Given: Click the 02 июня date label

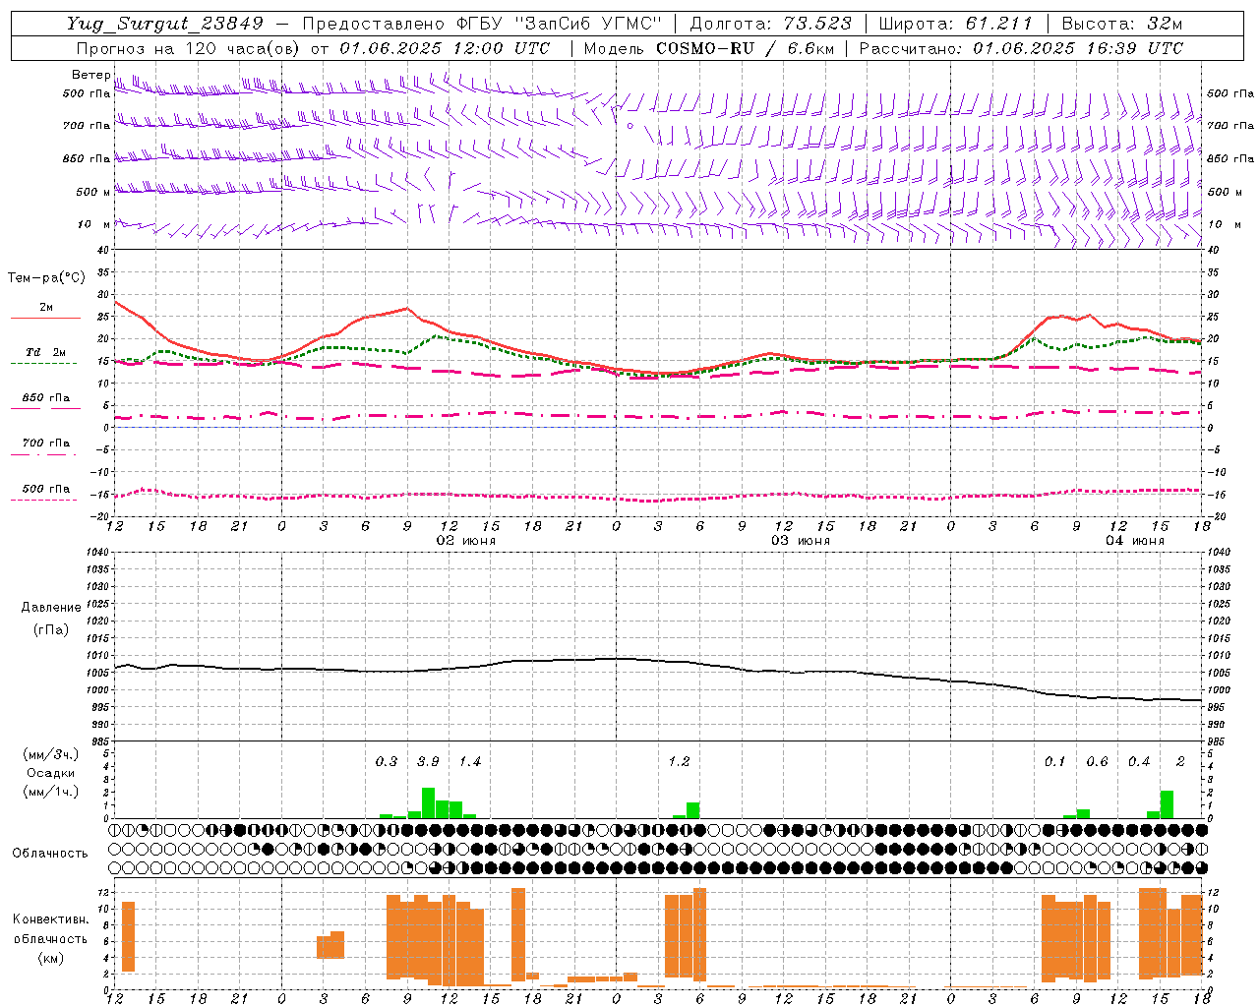Looking at the screenshot, I should pos(466,541).
